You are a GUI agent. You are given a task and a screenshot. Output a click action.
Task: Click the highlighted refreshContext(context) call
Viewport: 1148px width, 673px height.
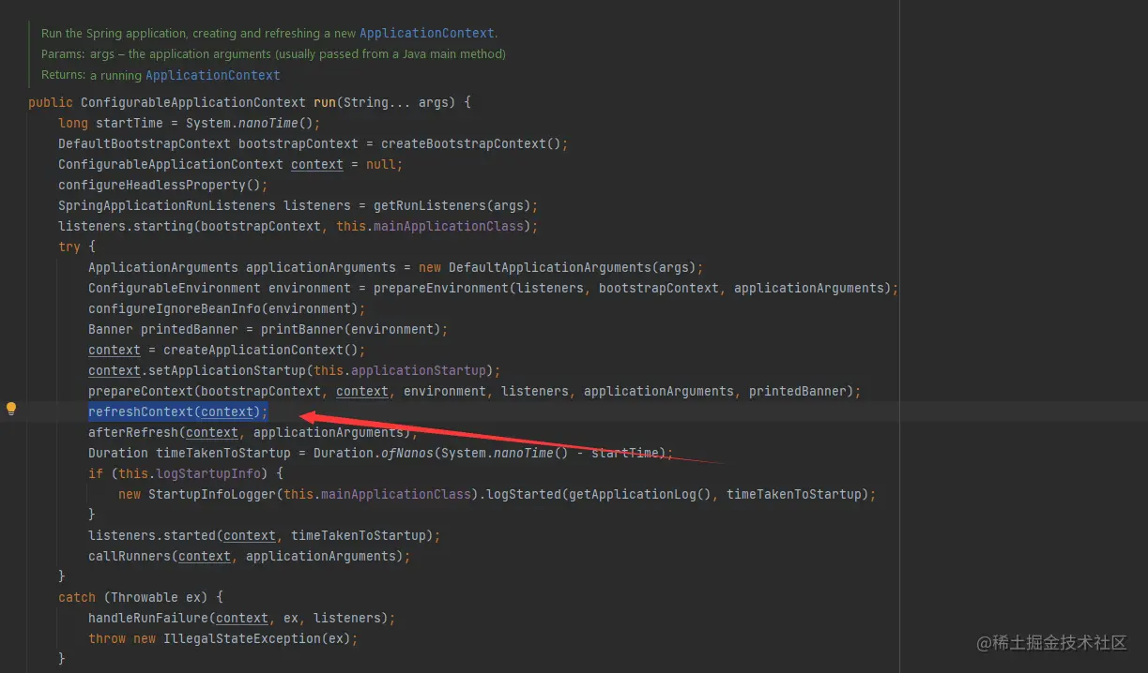tap(178, 411)
